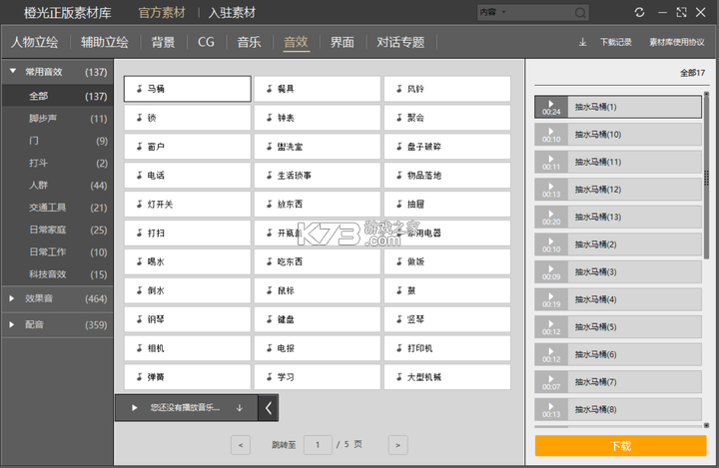Viewport: 719px width, 468px height.
Task: Open the 内容 search type dropdown
Action: point(492,12)
